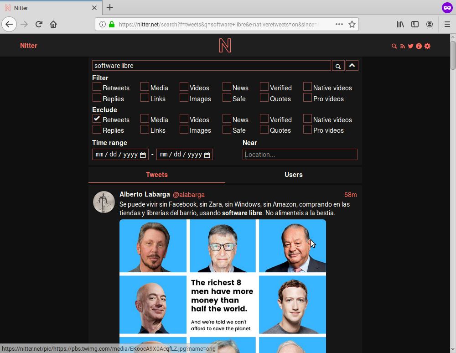Image resolution: width=456 pixels, height=353 pixels.
Task: Uncheck Exclude Retweets checkbox
Action: point(97,119)
